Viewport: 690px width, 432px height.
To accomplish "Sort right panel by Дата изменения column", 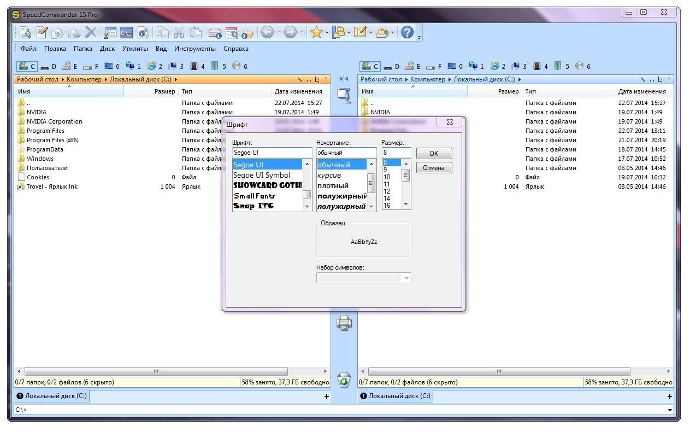I will [644, 91].
